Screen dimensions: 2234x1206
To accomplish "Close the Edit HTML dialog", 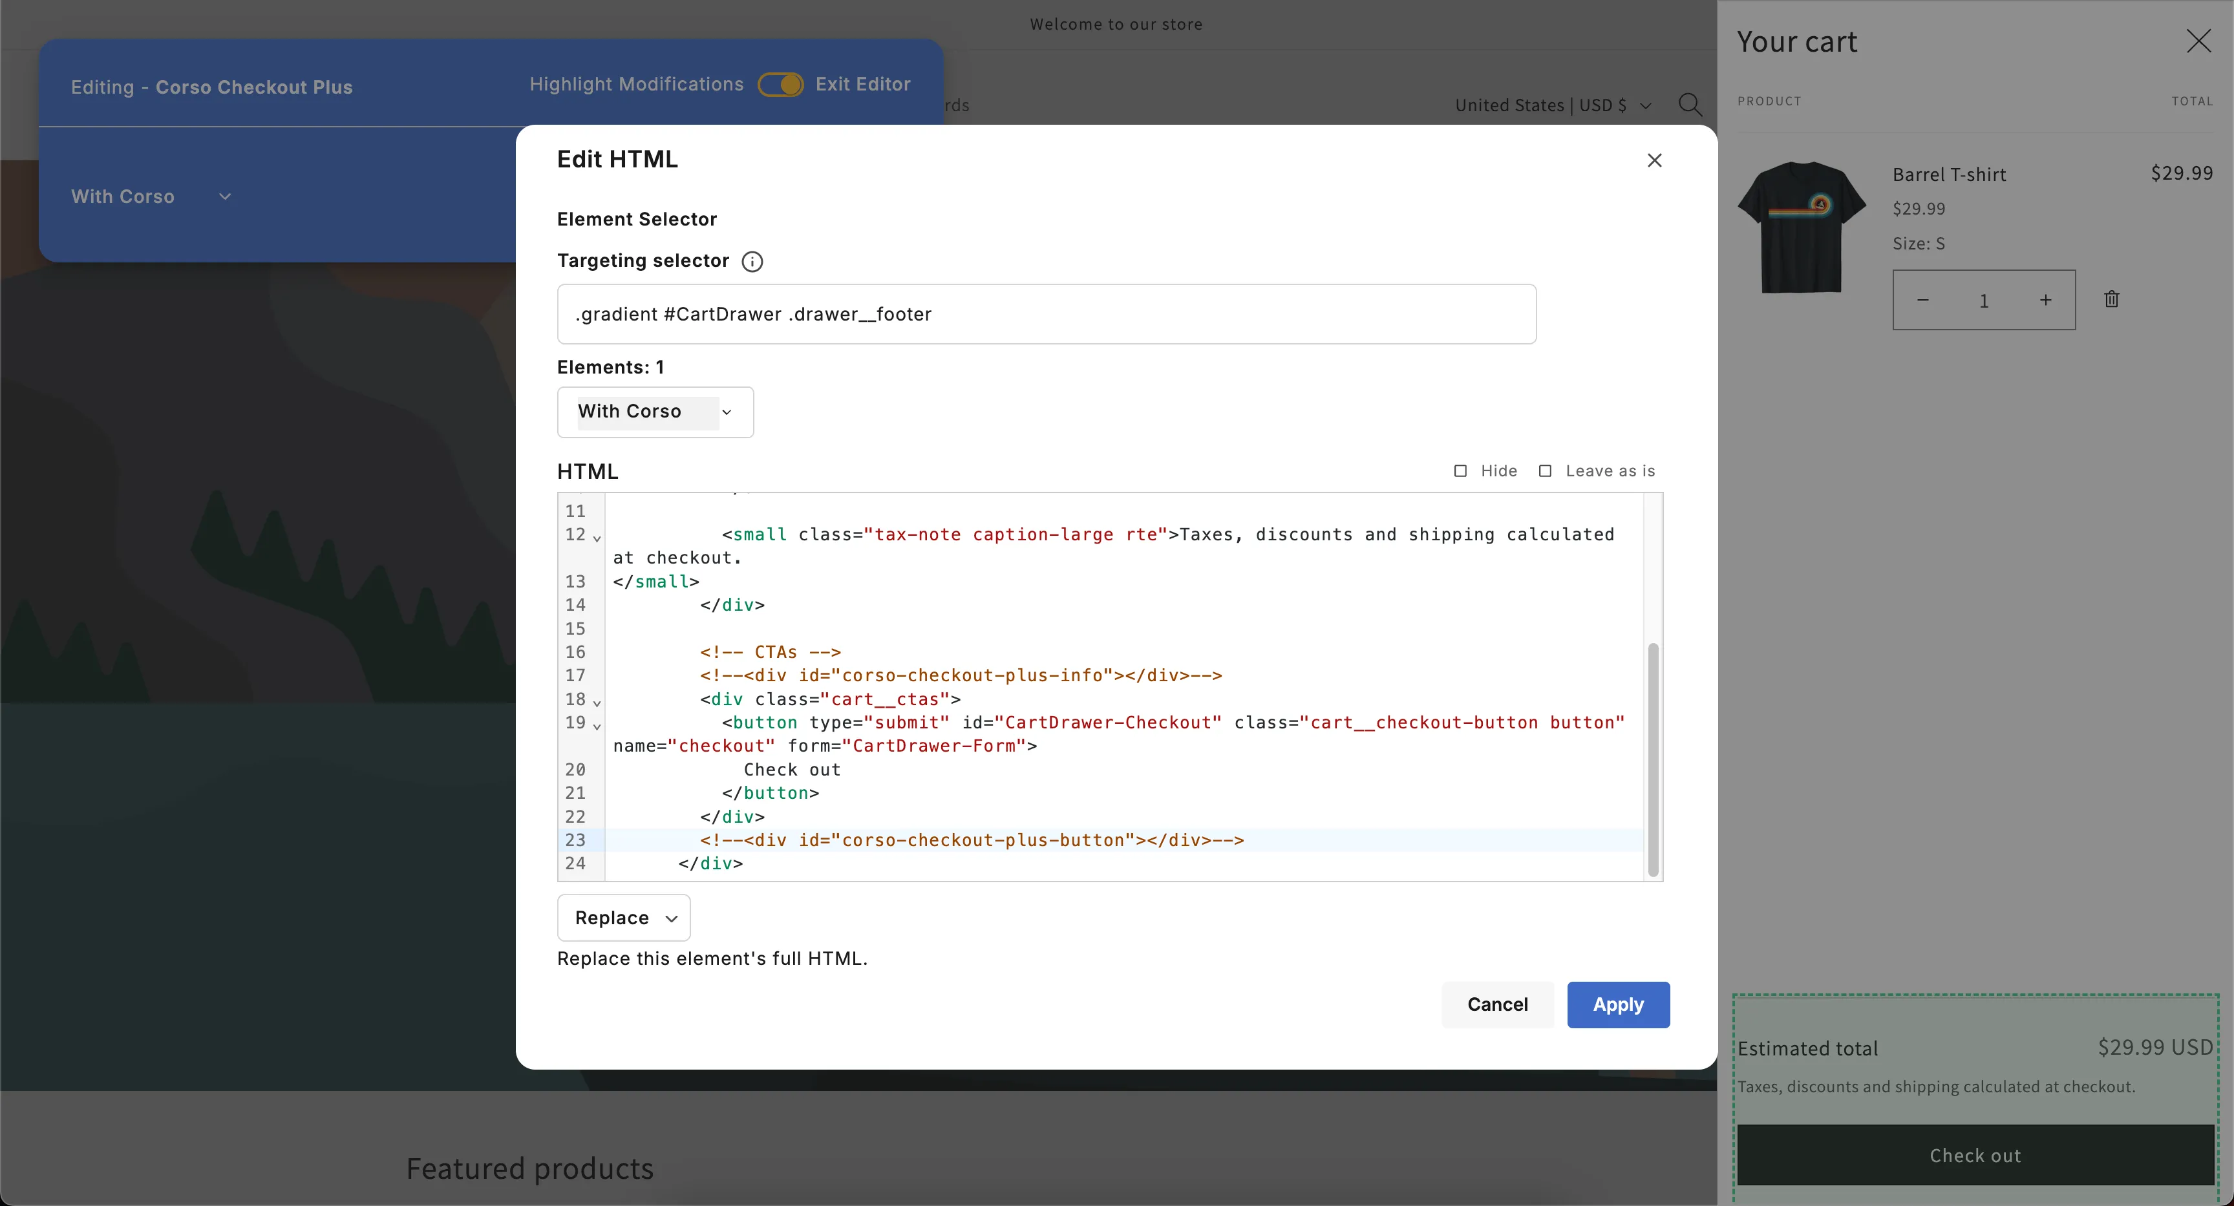I will pos(1654,160).
